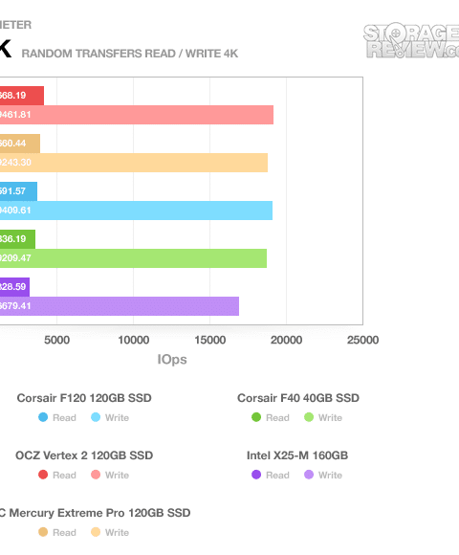The height and width of the screenshot is (555, 459).
Task: Click the blue bar labeled 91.57
Action: click(18, 191)
